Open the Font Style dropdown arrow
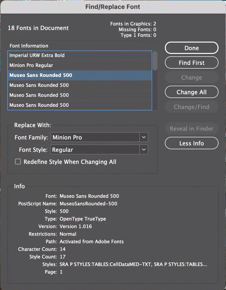This screenshot has width=226, height=290. tap(144, 150)
